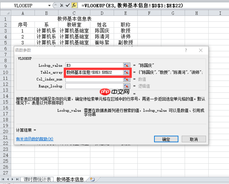Click the dialog title 函数参数
The height and width of the screenshot is (184, 229).
23,50
